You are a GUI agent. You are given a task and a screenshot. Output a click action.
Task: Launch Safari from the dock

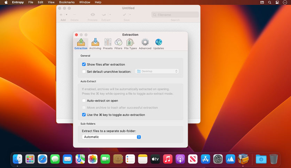pyautogui.click(x=42, y=159)
